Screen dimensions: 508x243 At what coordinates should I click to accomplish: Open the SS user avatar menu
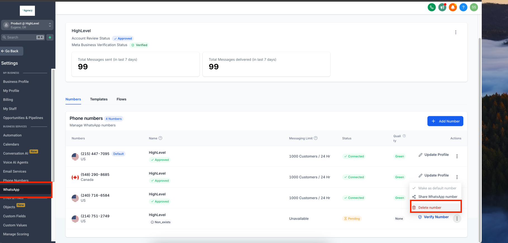coord(474,7)
